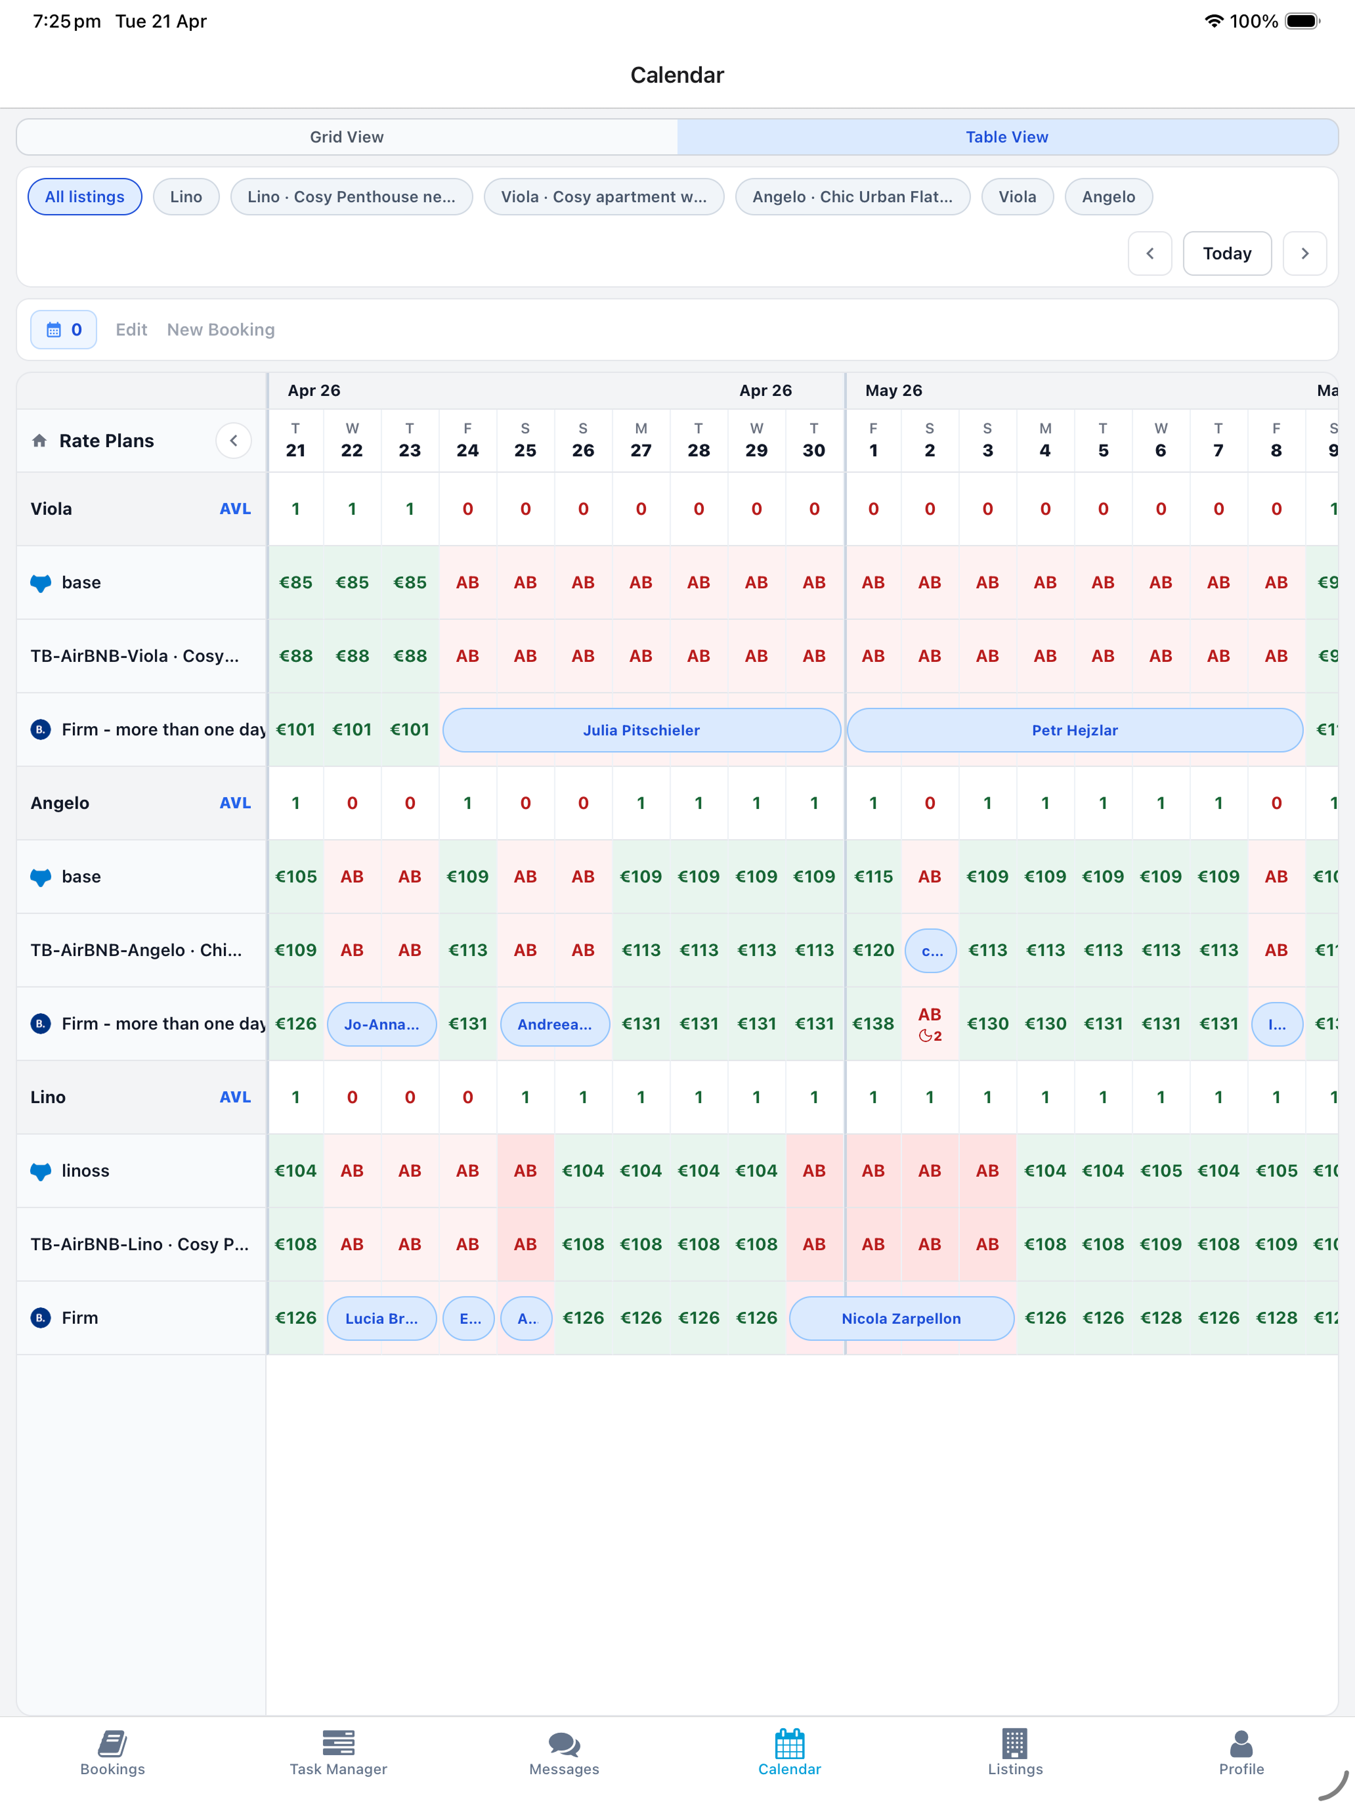Filter by the Lino chip
1355x1807 pixels.
pyautogui.click(x=186, y=197)
